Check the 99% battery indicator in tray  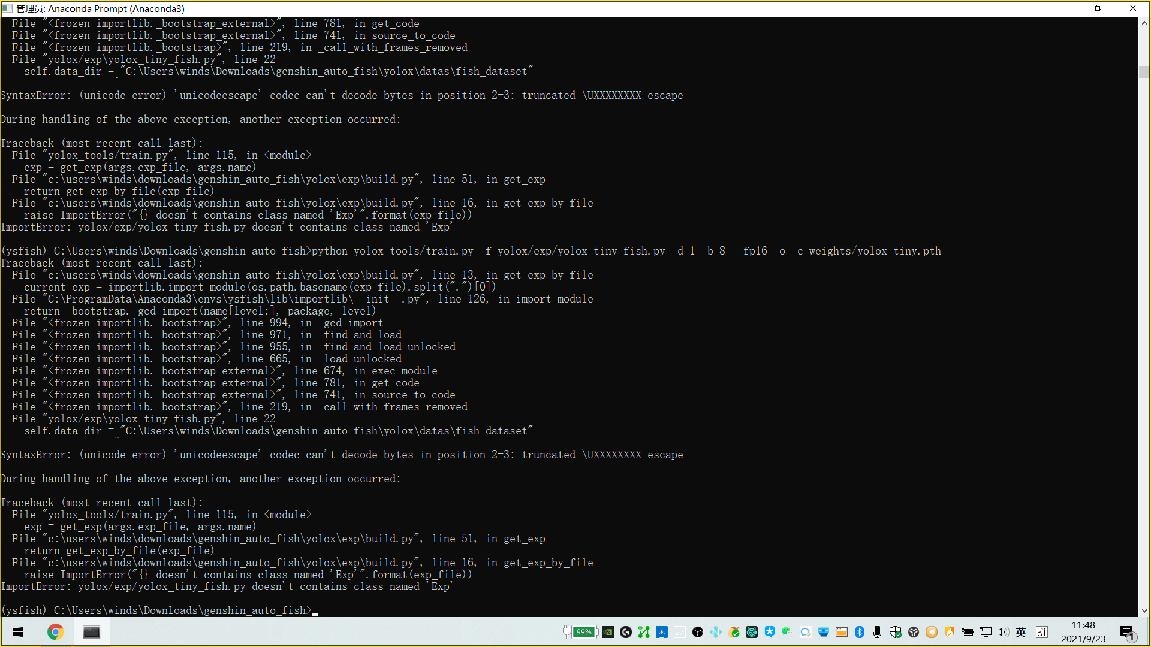point(580,632)
